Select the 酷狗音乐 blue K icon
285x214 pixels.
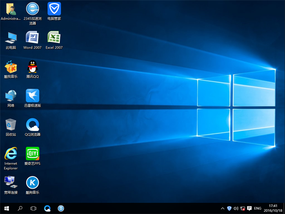pyautogui.click(x=32, y=182)
